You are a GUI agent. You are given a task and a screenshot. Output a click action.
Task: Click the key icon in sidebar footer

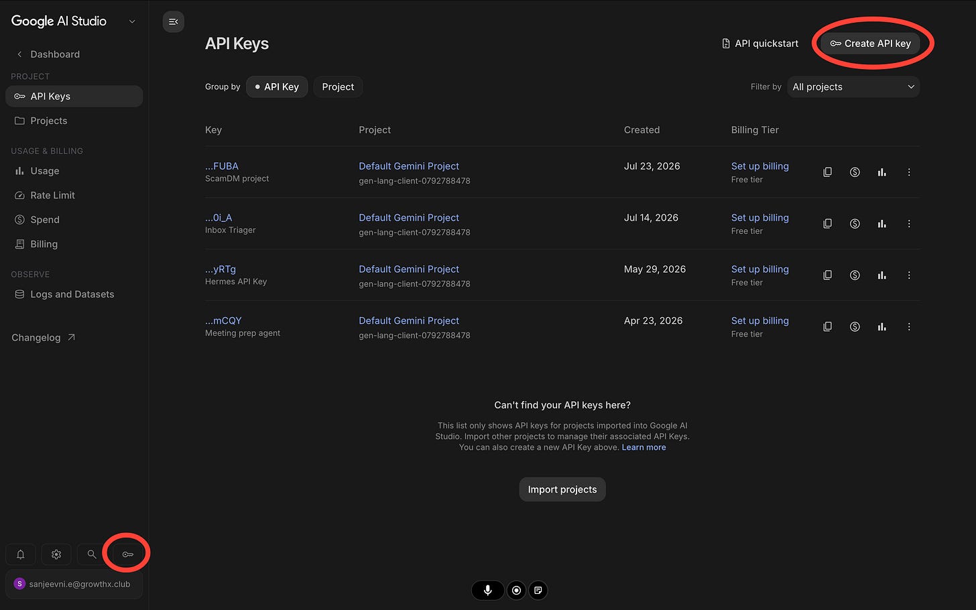tap(128, 554)
